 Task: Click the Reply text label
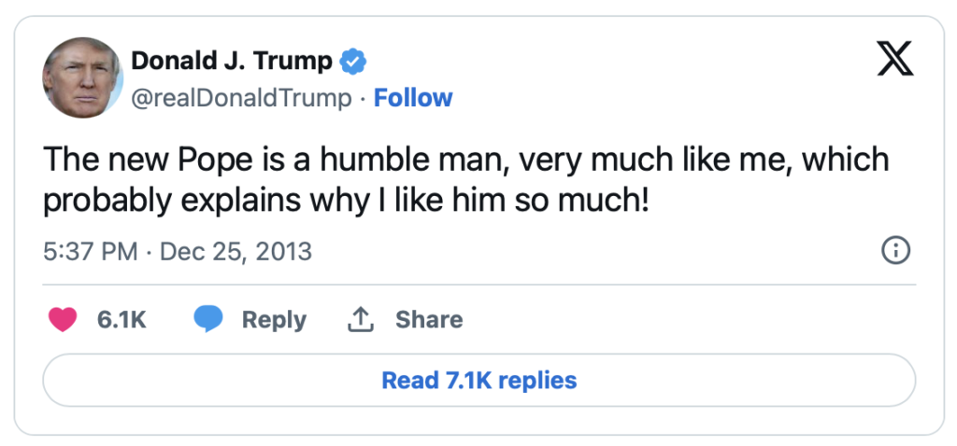pyautogui.click(x=274, y=319)
